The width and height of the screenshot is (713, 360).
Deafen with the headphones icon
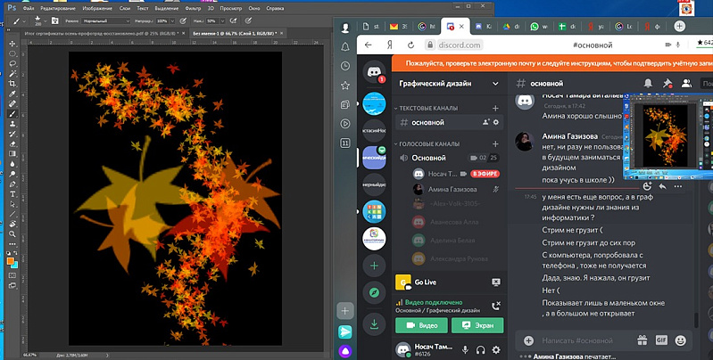click(480, 349)
